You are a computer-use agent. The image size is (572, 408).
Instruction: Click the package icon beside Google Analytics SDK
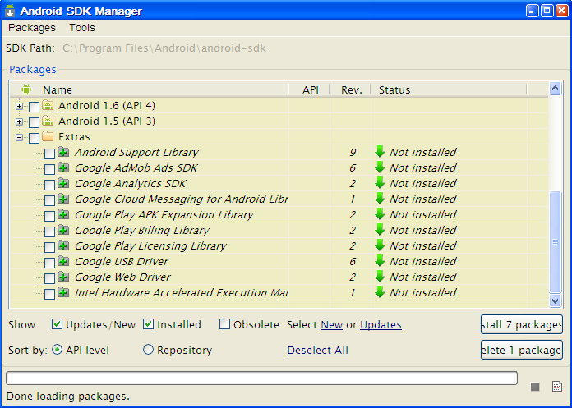click(x=63, y=183)
